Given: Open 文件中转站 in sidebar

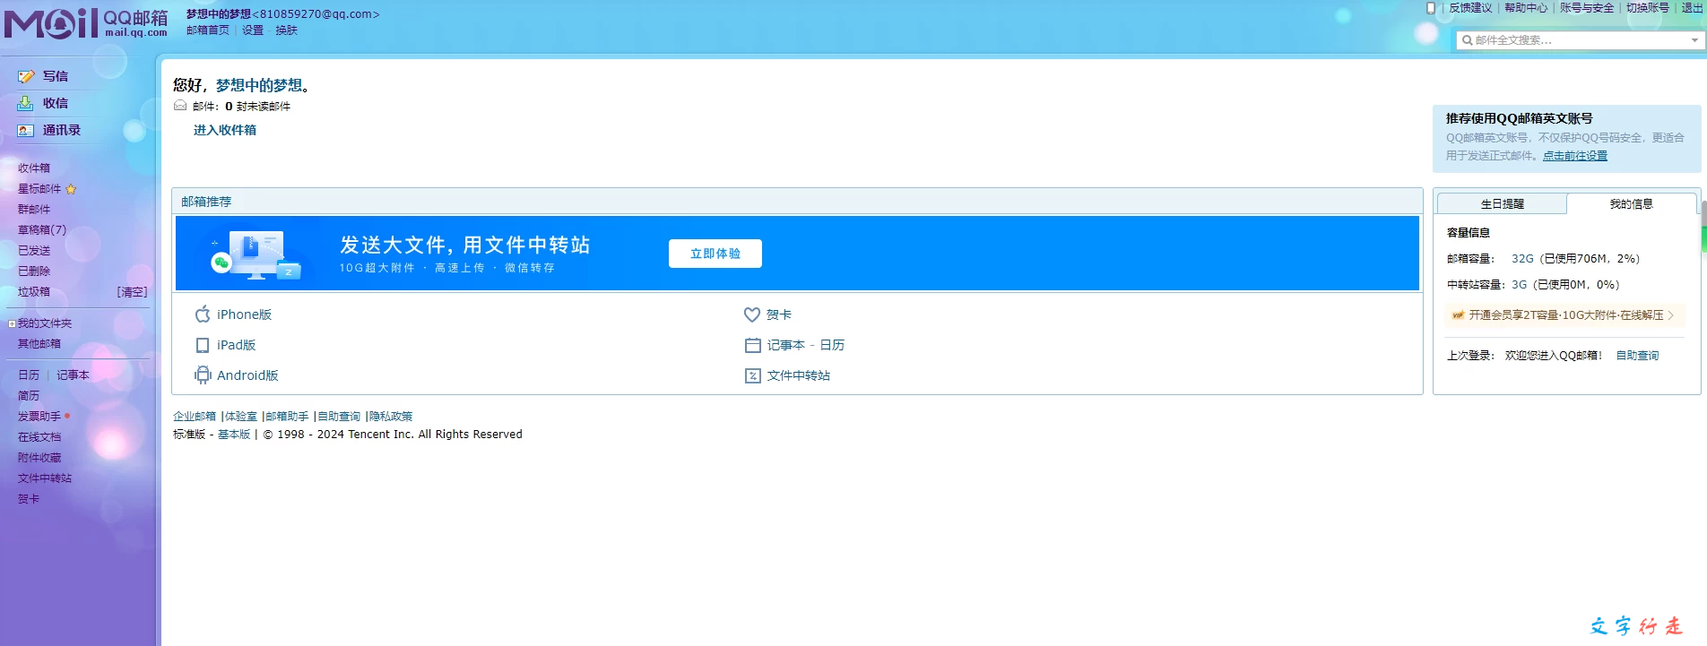Looking at the screenshot, I should [x=45, y=478].
